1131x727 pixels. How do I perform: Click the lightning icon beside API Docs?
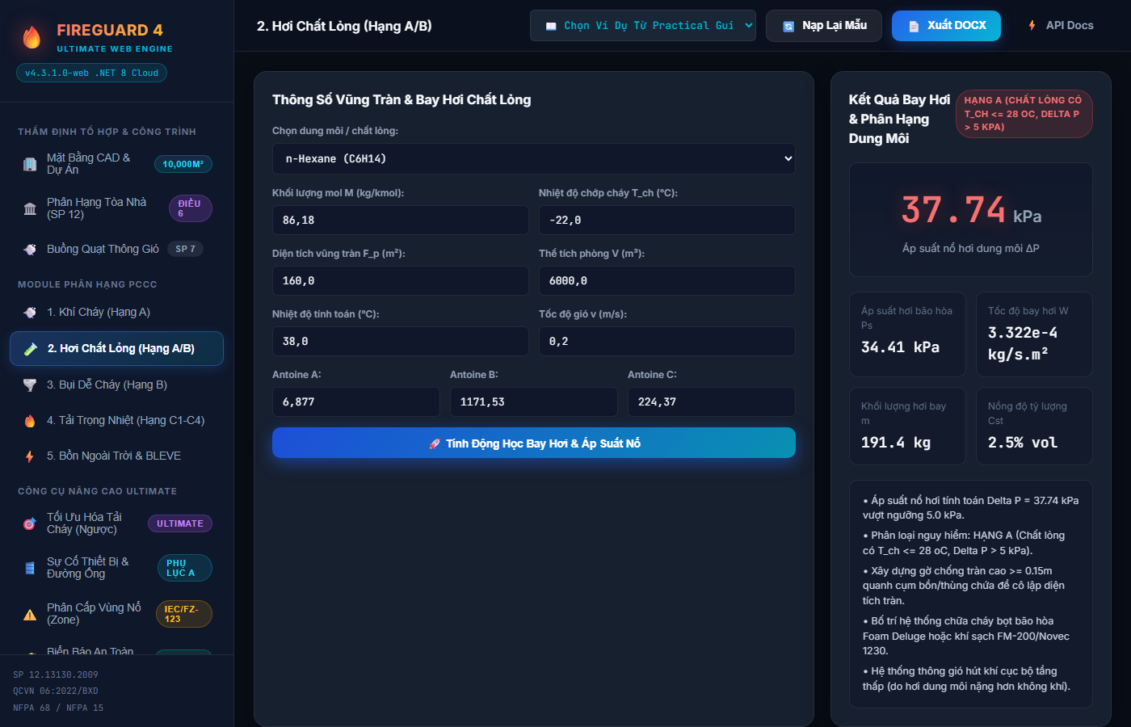click(1032, 26)
